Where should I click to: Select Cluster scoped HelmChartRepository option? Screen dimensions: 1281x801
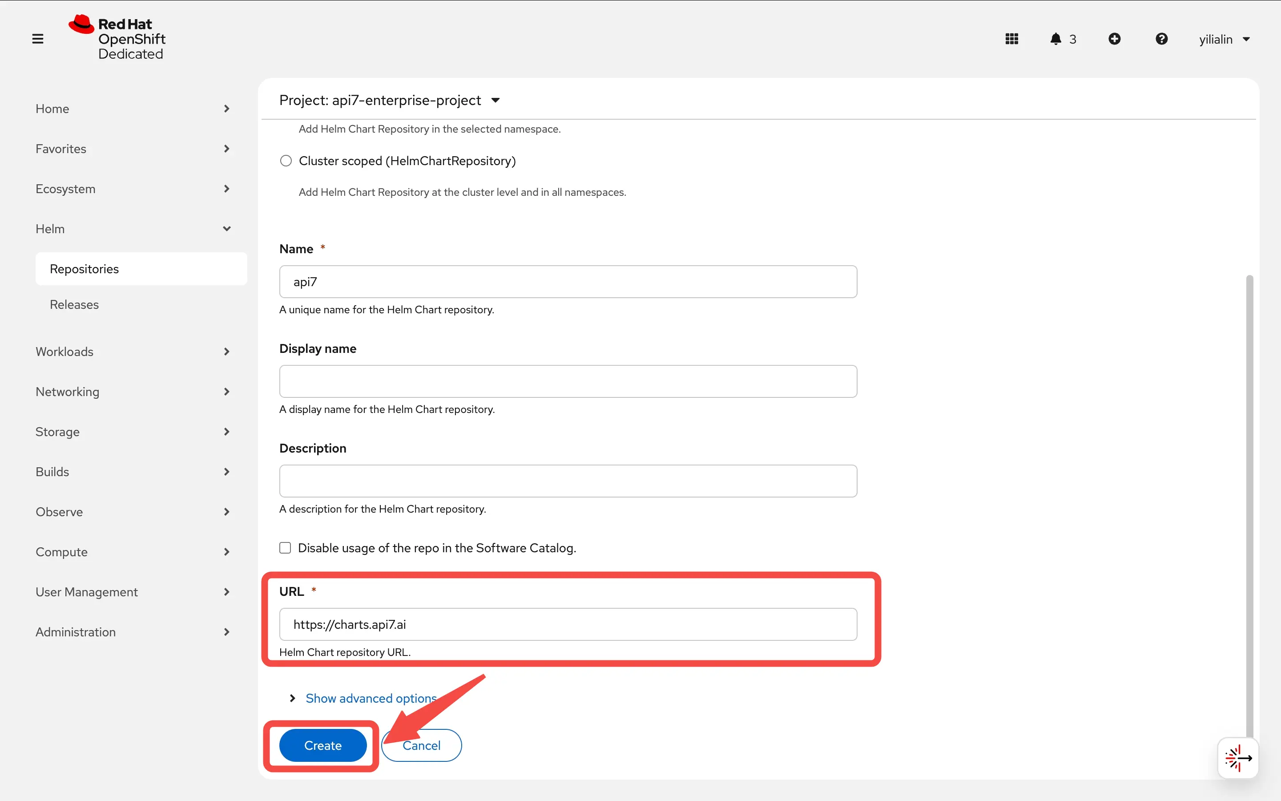286,161
